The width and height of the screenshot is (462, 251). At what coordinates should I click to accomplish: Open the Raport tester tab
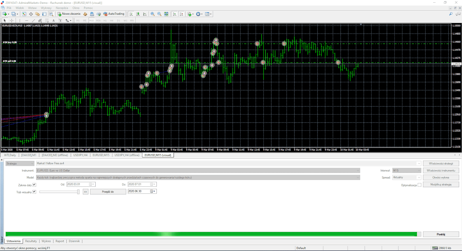coord(60,241)
